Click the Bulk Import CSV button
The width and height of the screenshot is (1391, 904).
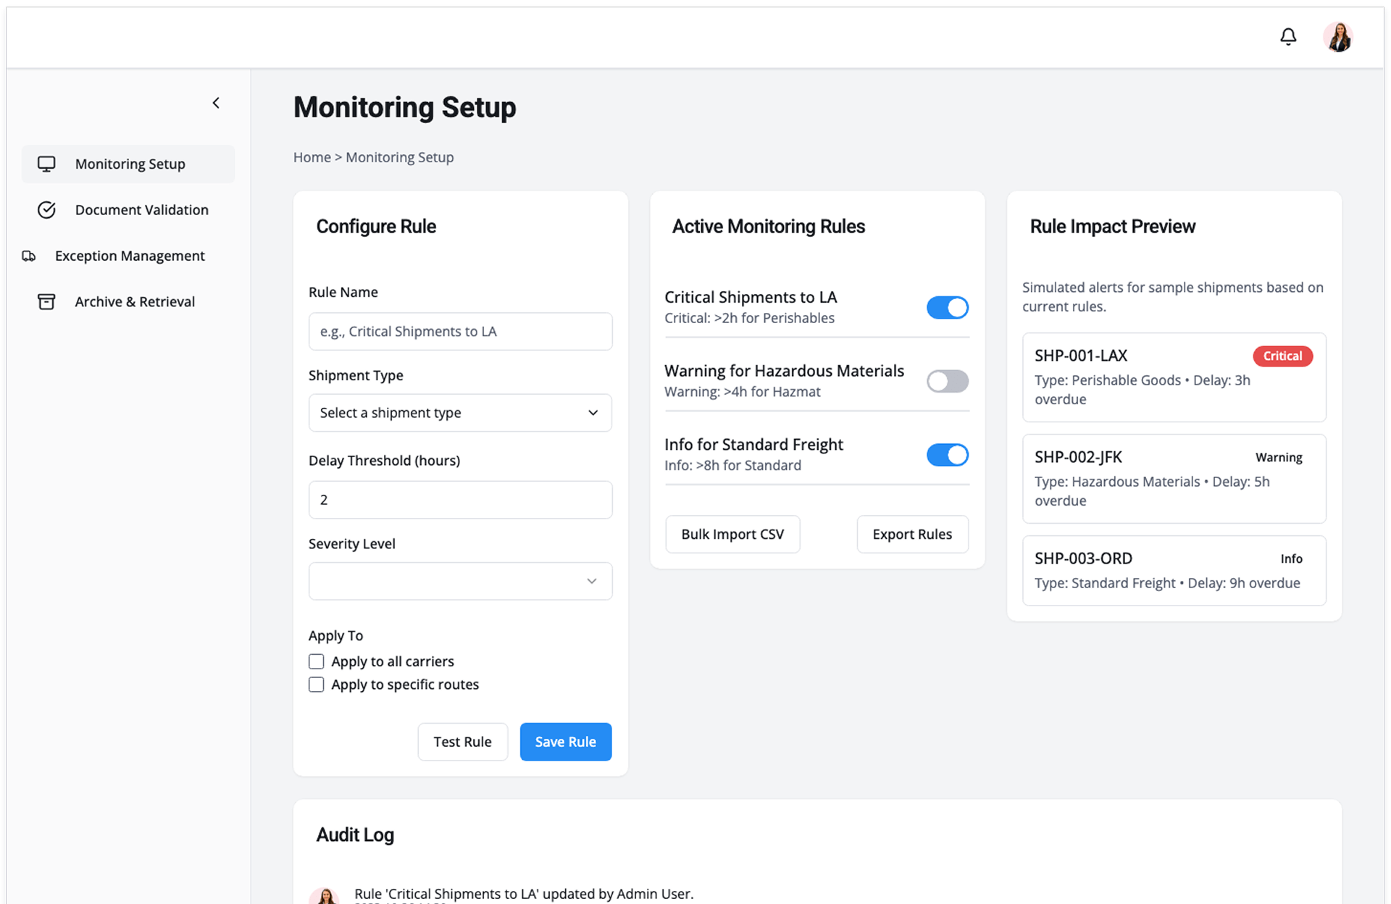732,534
